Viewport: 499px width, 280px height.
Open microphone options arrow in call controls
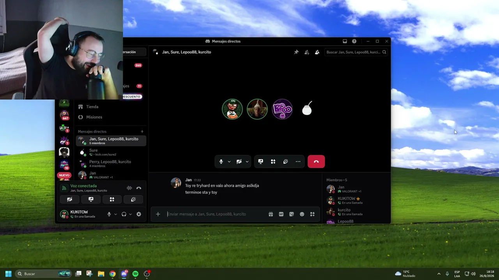(x=229, y=161)
